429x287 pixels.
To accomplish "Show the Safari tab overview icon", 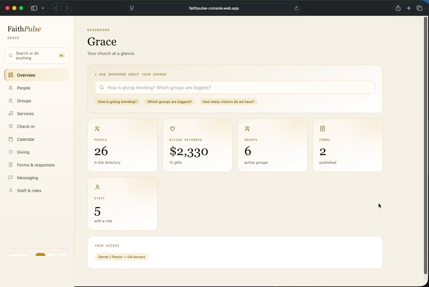I will click(x=419, y=8).
